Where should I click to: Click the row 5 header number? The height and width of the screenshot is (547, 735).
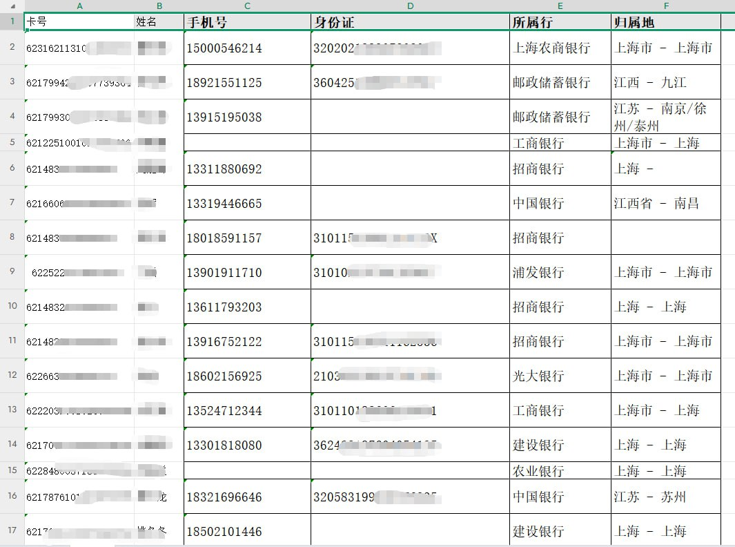pyautogui.click(x=12, y=142)
